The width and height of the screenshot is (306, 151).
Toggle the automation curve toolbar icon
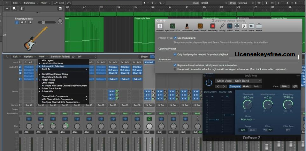pos(56,3)
